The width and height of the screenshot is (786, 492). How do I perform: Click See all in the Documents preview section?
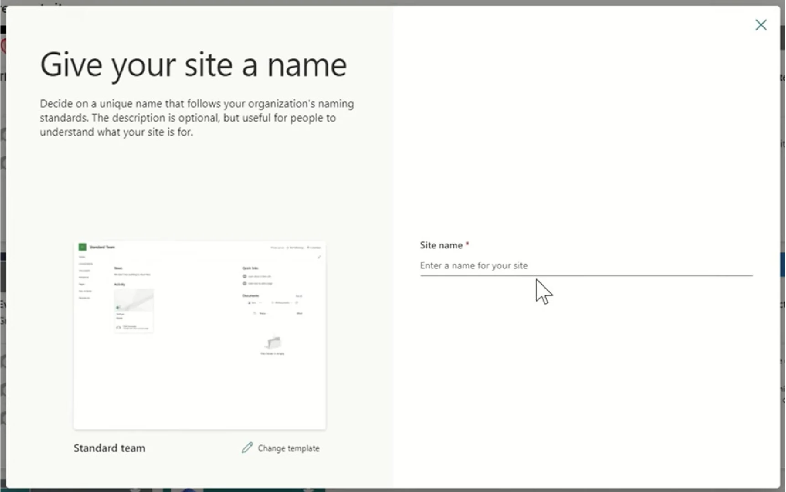tap(299, 296)
